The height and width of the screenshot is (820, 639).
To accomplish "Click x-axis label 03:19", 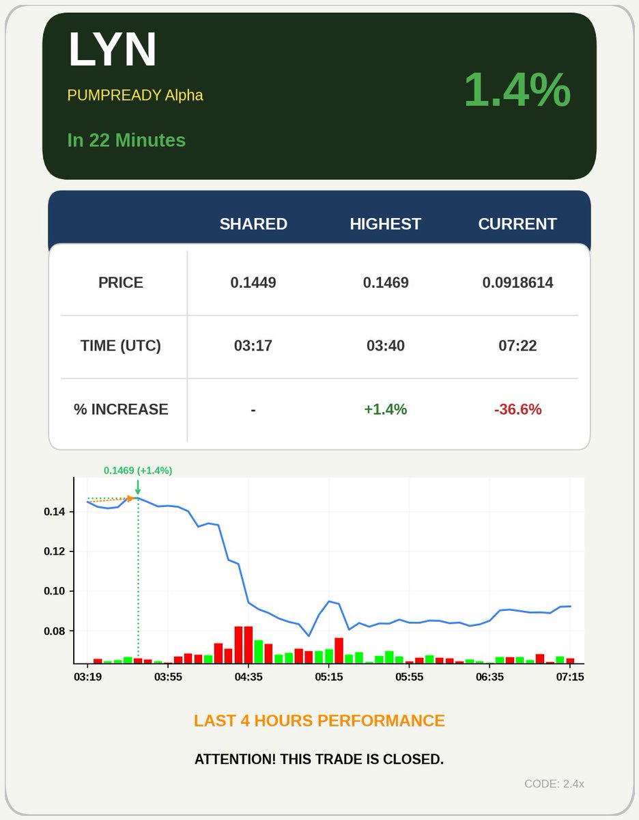I will coord(87,677).
